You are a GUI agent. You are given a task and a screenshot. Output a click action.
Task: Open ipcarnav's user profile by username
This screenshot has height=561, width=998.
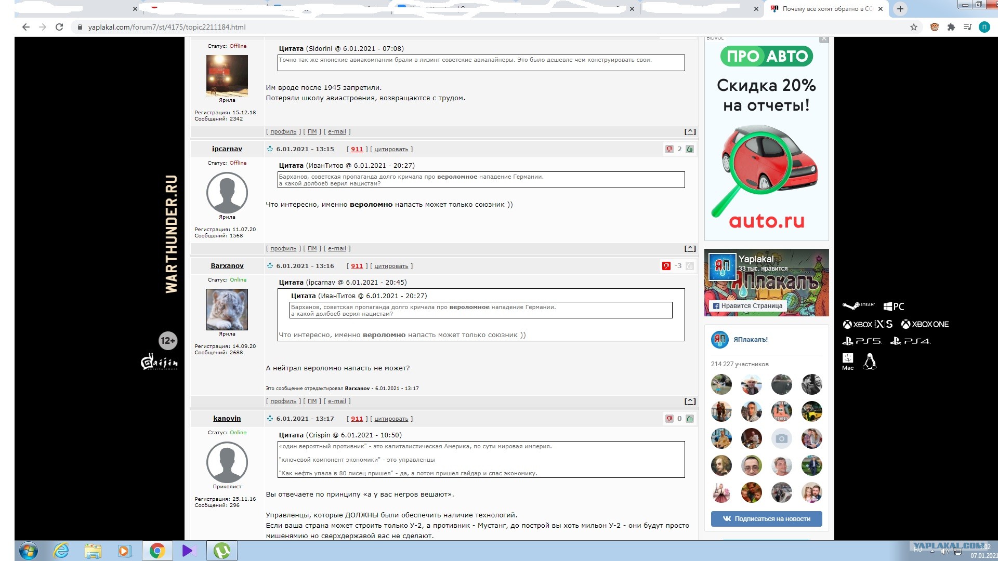(227, 149)
